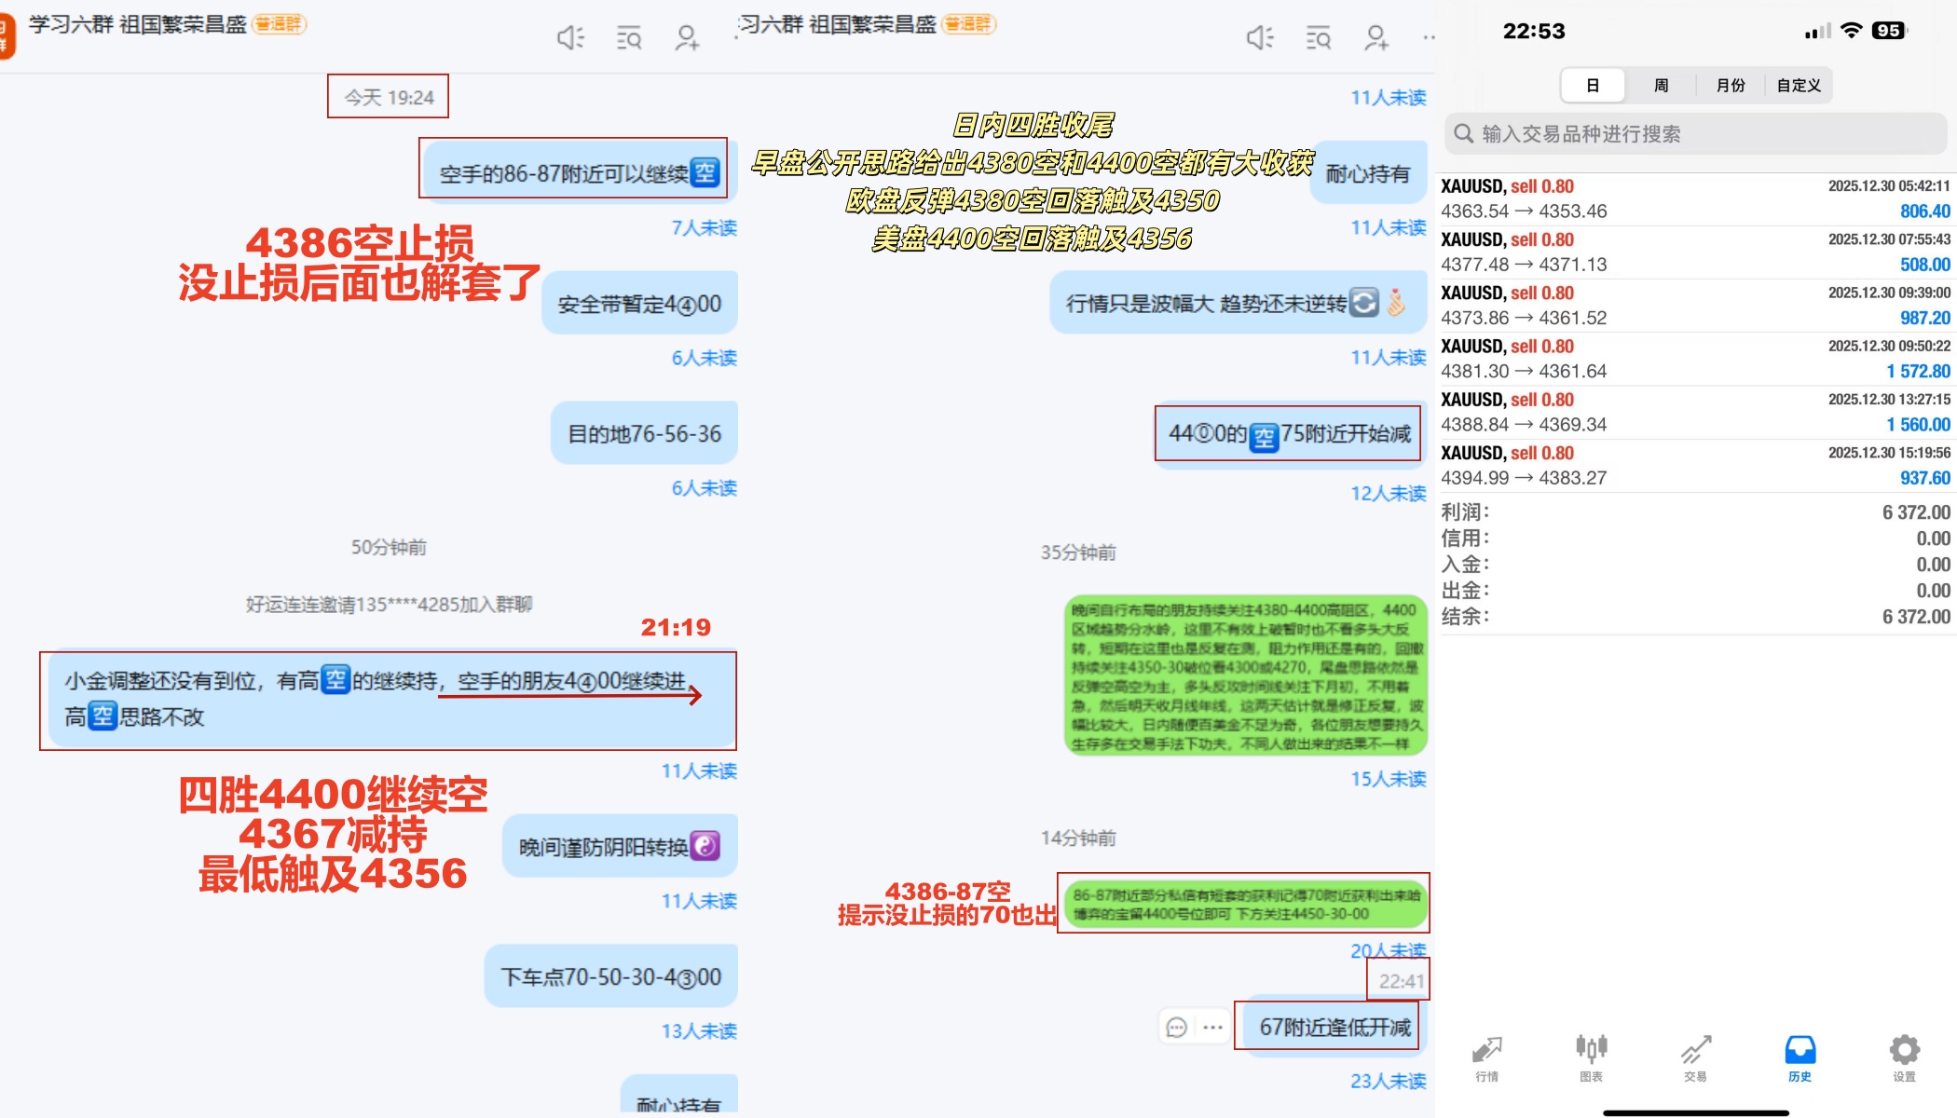The height and width of the screenshot is (1118, 1957).
Task: Switch history period to 月份
Action: [1731, 86]
